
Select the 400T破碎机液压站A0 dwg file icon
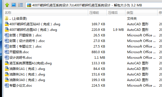click(7, 24)
